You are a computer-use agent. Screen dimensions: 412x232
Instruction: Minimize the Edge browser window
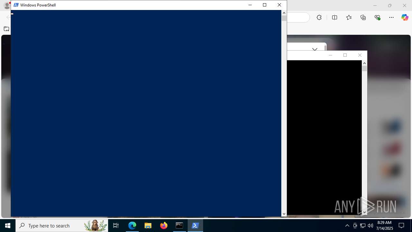[375, 5]
